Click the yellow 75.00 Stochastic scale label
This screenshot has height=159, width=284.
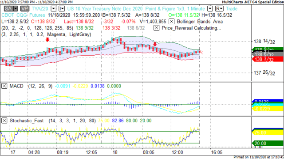pyautogui.click(x=268, y=132)
